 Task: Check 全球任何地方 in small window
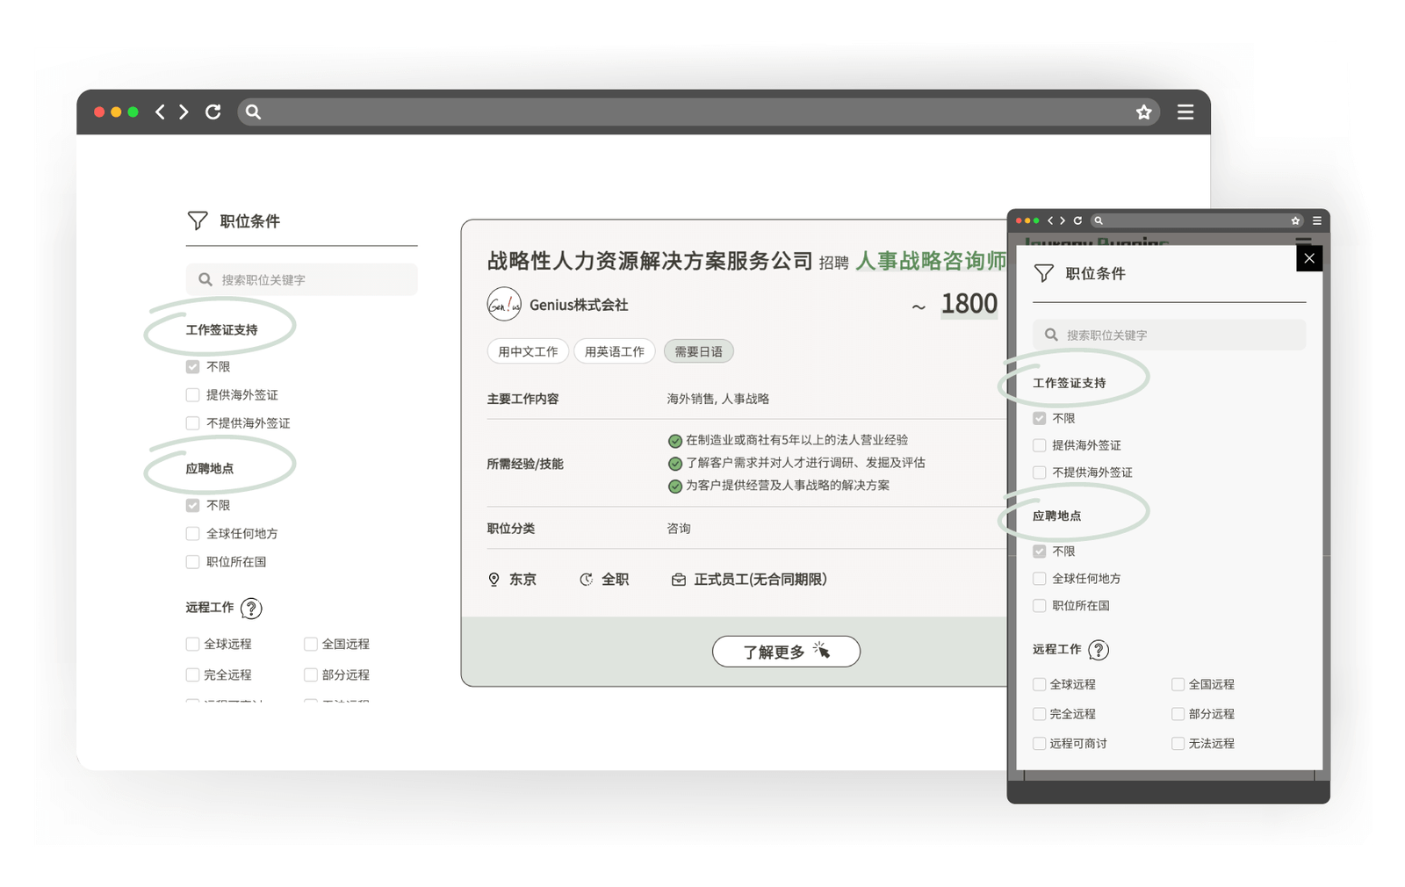pyautogui.click(x=1040, y=579)
